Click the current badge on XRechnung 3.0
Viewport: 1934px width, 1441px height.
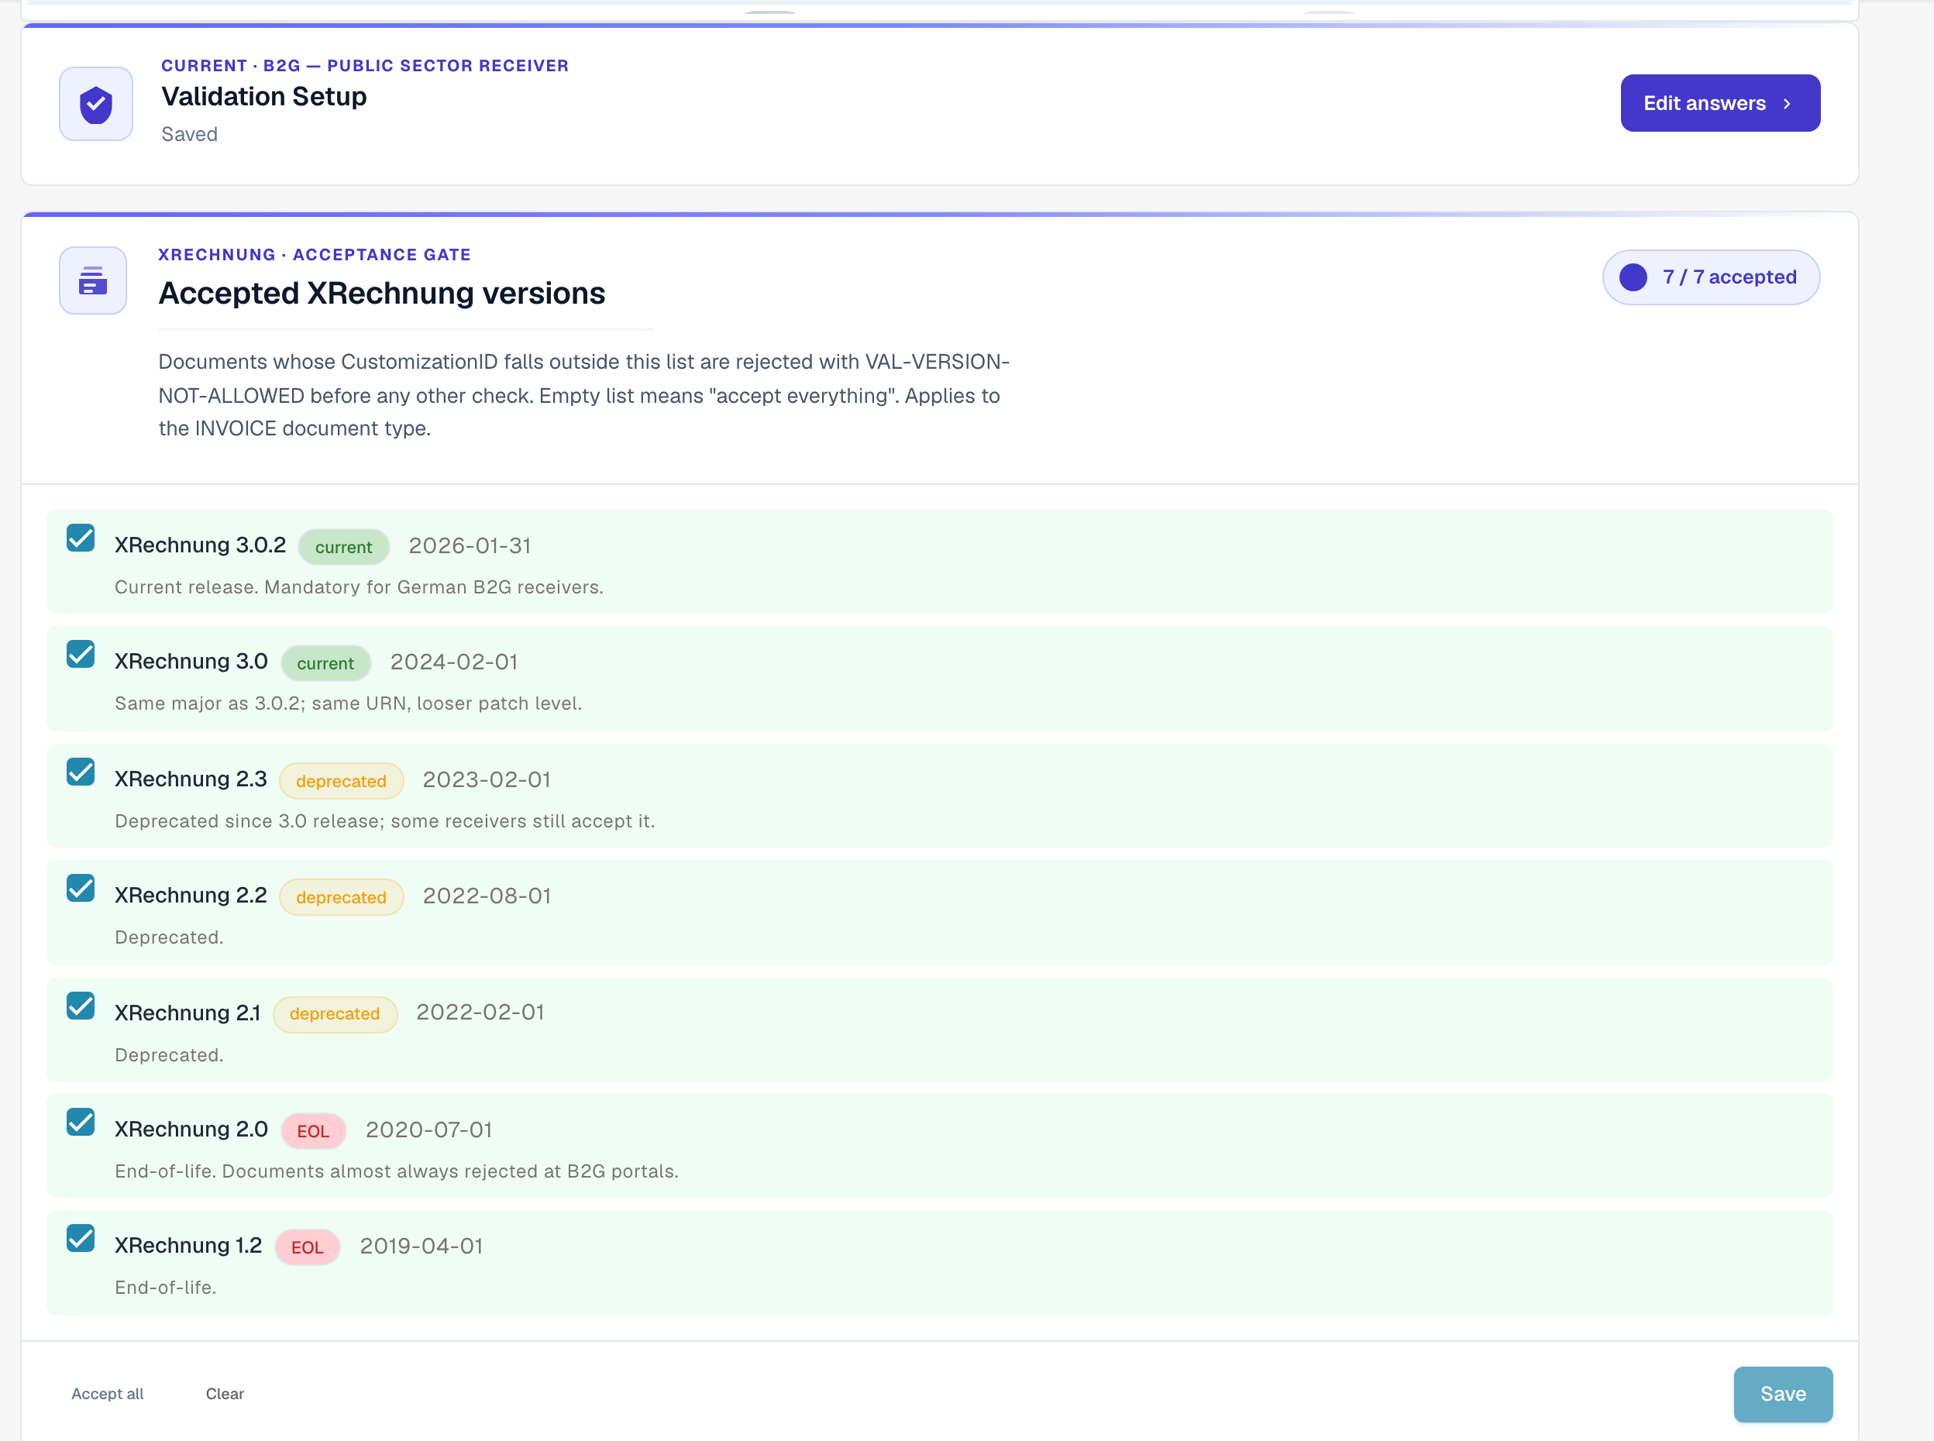coord(325,663)
